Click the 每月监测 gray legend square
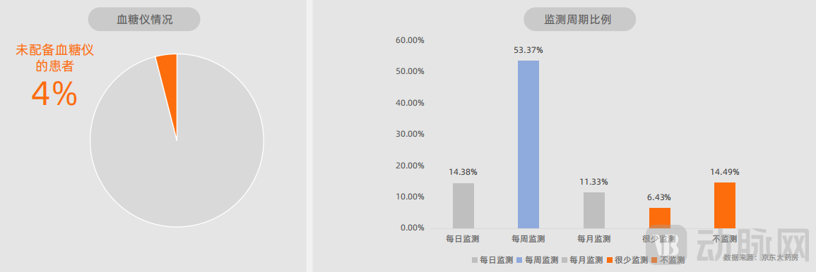Image resolution: width=816 pixels, height=272 pixels. 564,259
